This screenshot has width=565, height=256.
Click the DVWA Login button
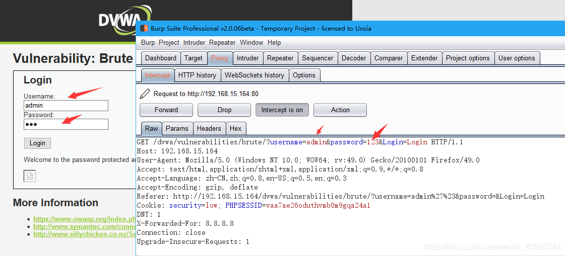[37, 143]
